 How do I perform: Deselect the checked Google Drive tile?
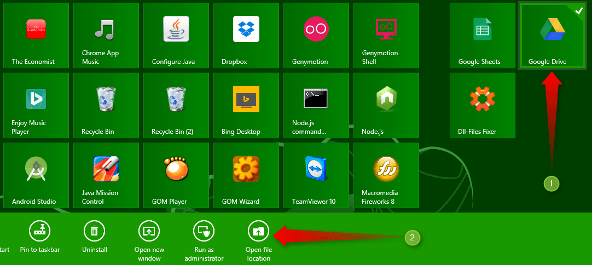[553, 36]
